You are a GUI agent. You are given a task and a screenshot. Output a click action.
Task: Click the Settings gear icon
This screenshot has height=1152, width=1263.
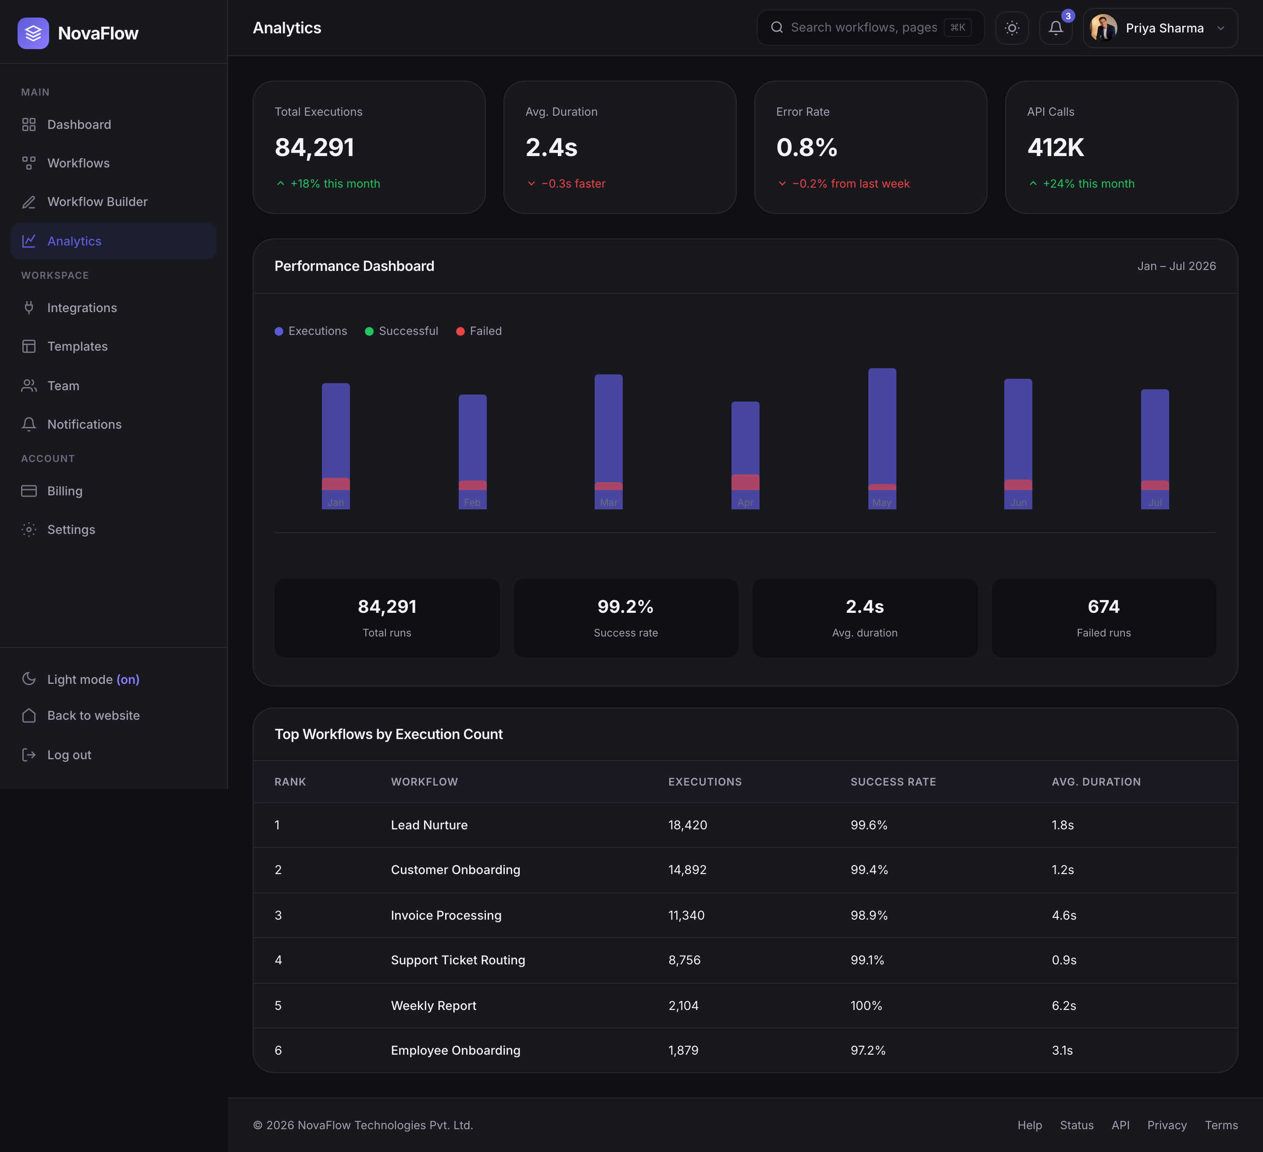[29, 530]
